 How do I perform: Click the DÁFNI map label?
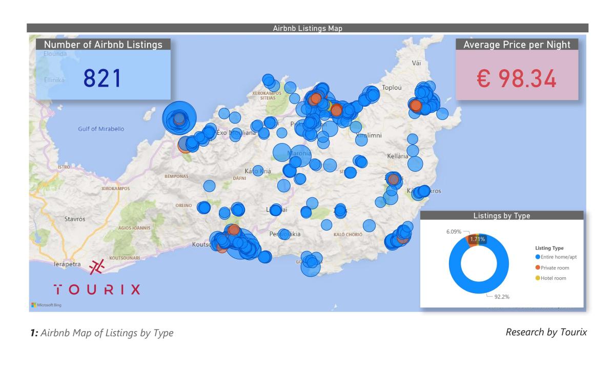pos(239,178)
